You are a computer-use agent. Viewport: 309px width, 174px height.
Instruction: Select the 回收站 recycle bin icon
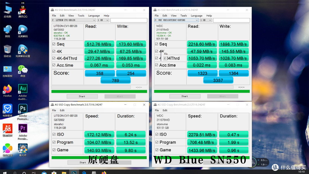pos(7,51)
